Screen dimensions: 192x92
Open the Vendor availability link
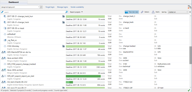[x=77, y=7]
